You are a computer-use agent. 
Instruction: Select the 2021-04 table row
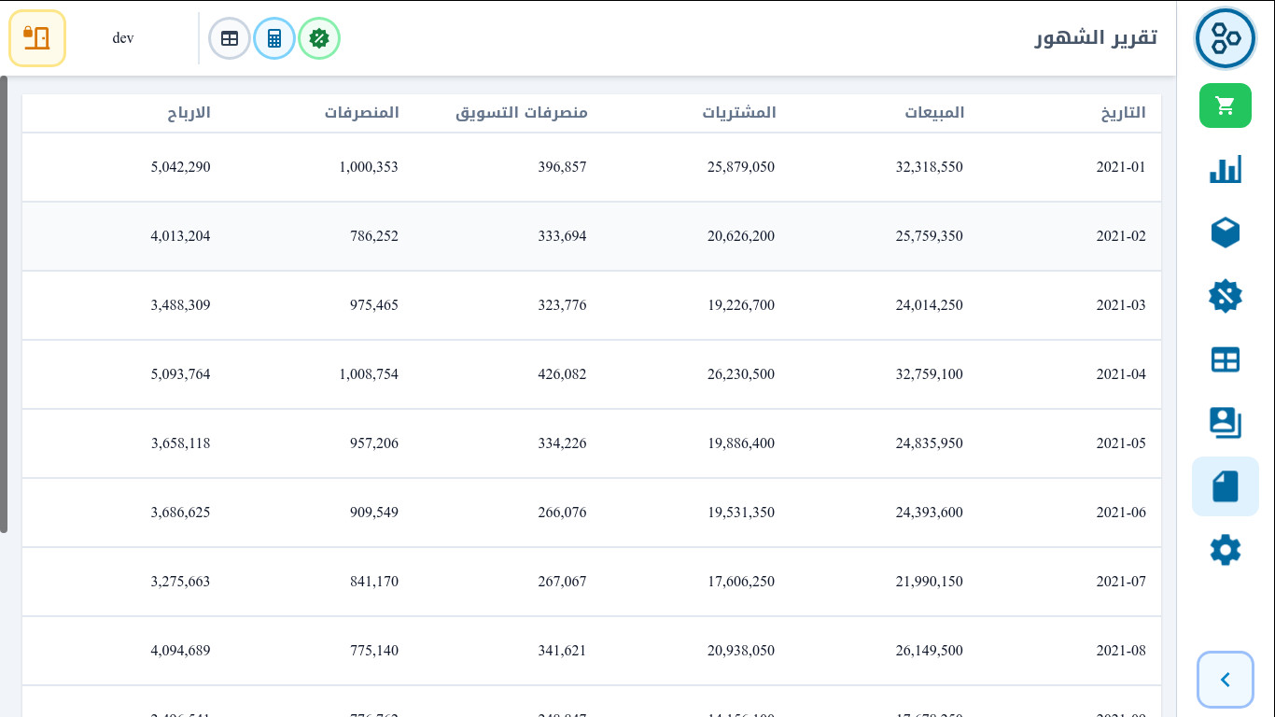(x=592, y=374)
